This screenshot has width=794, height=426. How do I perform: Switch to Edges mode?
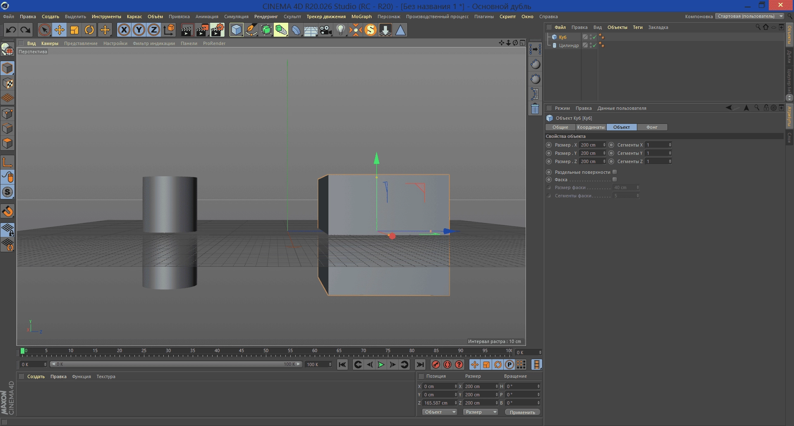(x=7, y=128)
